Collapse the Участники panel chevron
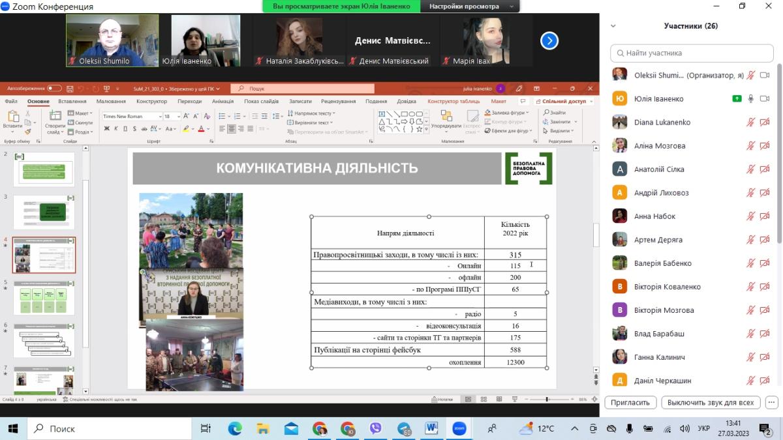Image resolution: width=783 pixels, height=440 pixels. click(613, 26)
